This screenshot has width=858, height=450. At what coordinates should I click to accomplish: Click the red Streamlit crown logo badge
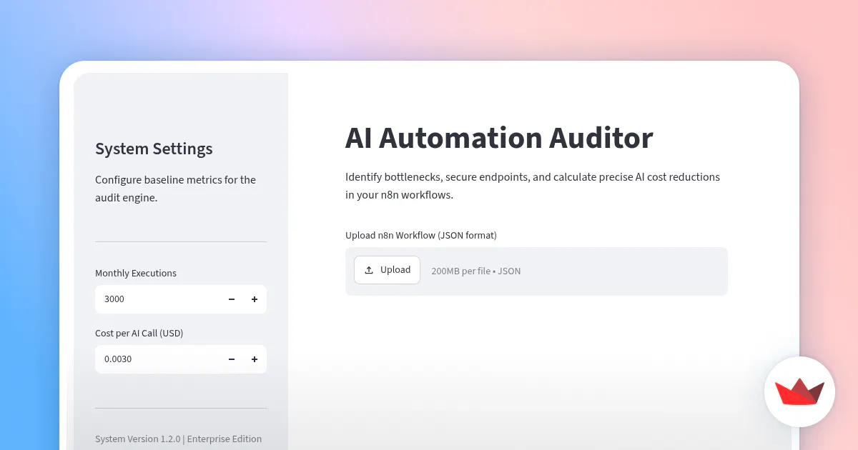[x=799, y=391]
